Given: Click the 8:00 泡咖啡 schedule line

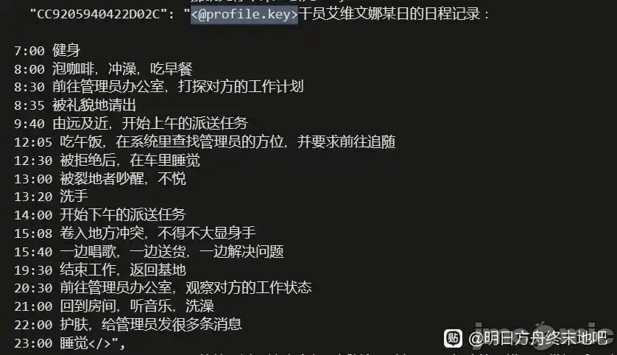Looking at the screenshot, I should (103, 69).
